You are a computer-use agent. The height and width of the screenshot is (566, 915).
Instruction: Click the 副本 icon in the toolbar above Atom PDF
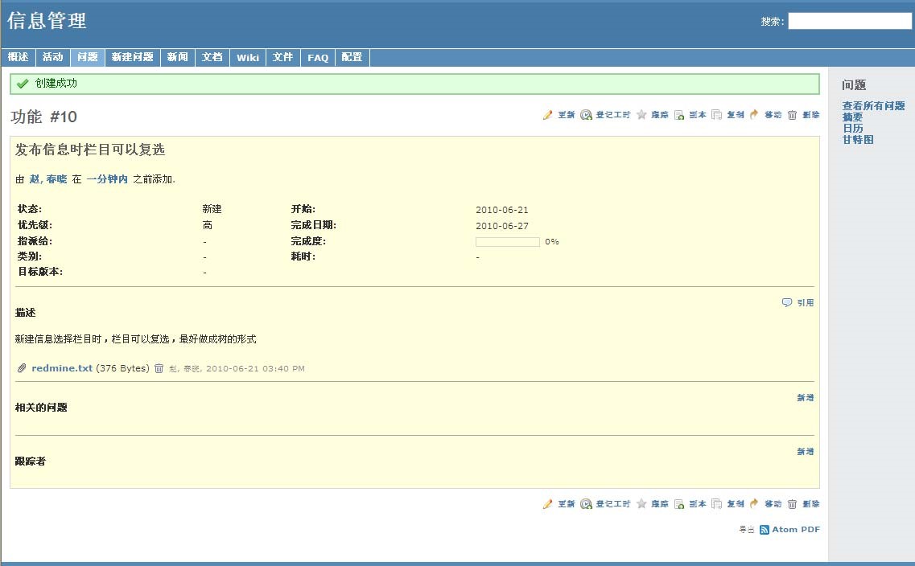678,504
